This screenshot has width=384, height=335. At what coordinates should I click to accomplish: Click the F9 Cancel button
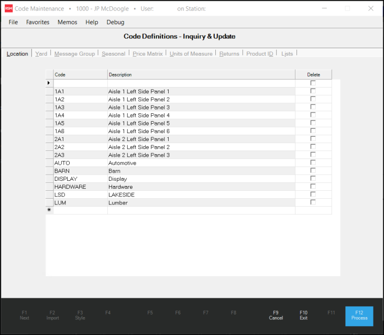[x=276, y=316]
